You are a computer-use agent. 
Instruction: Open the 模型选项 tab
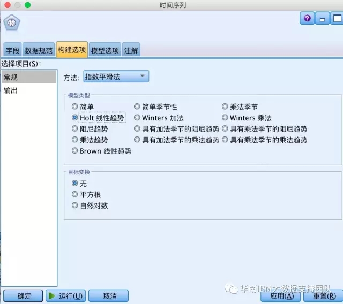pyautogui.click(x=105, y=50)
